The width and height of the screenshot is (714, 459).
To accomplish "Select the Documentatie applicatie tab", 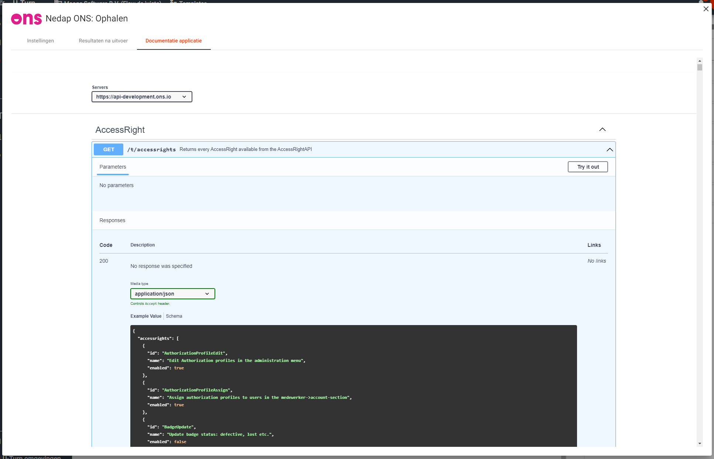I will (174, 41).
